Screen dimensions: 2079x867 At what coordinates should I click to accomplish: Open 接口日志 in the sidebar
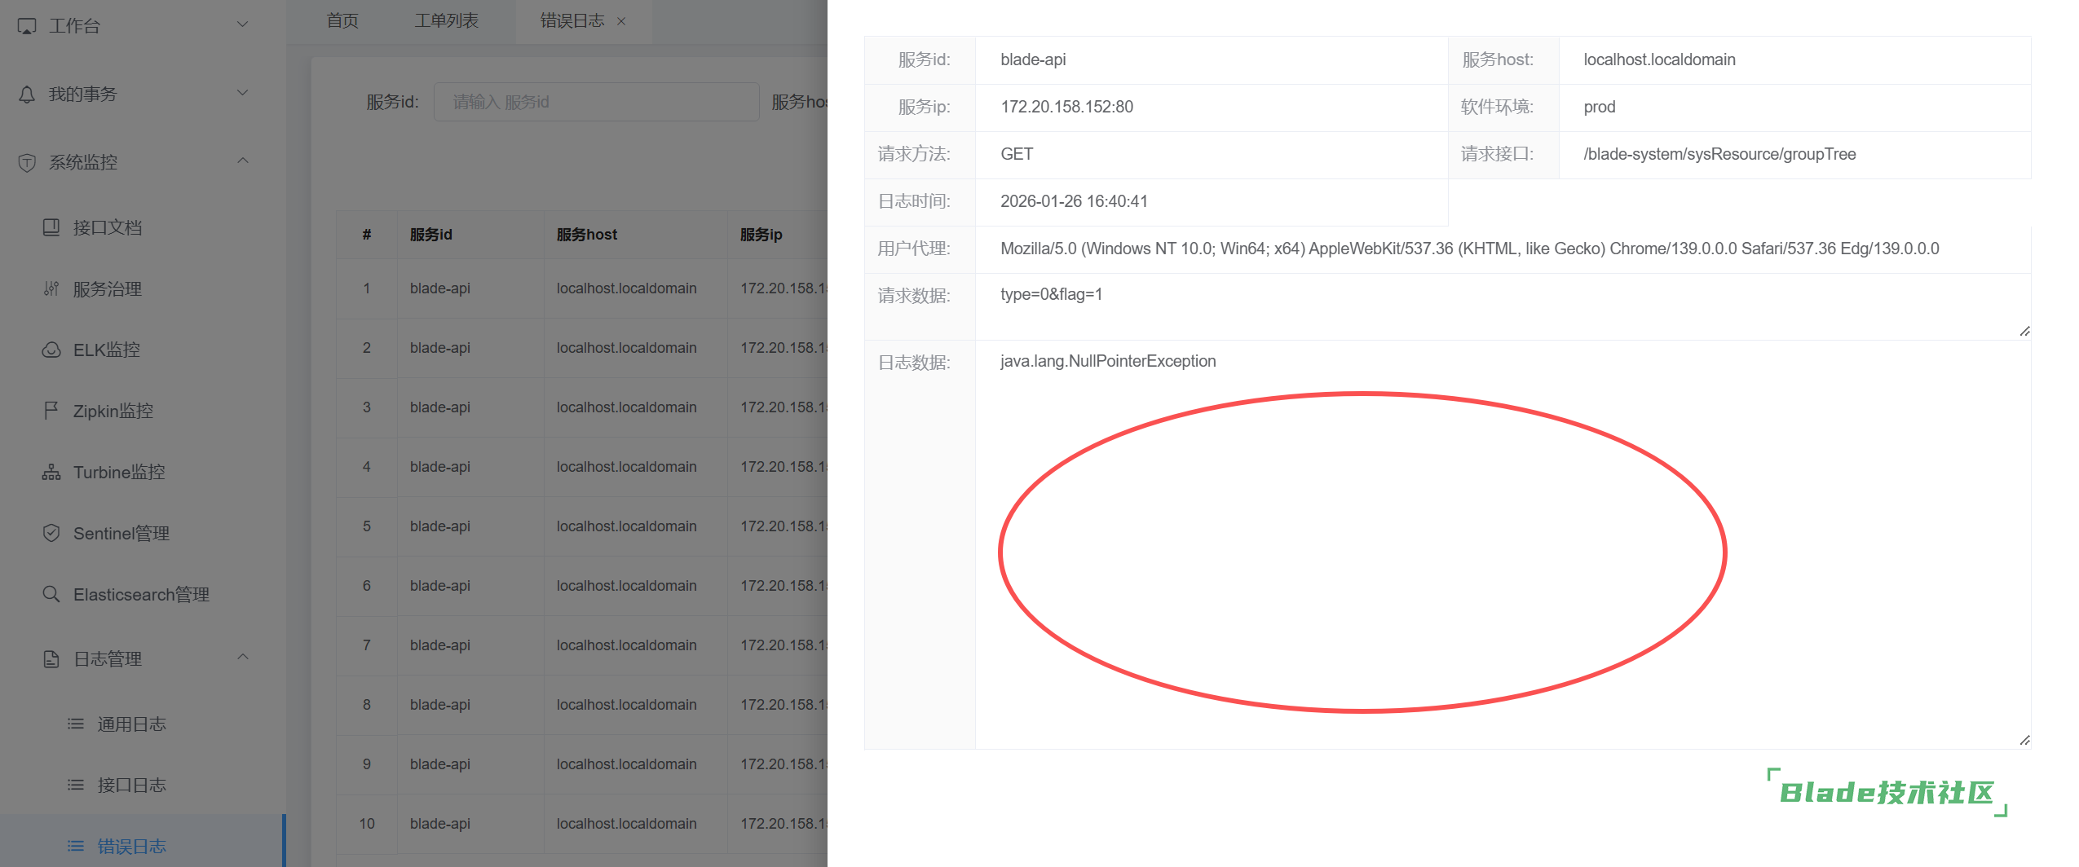[x=131, y=785]
